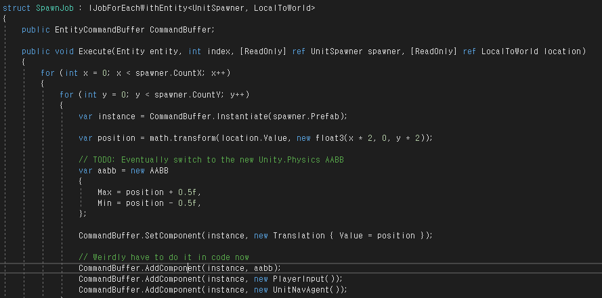Click the TODO comment about Unity.Physics AABB

(211, 160)
